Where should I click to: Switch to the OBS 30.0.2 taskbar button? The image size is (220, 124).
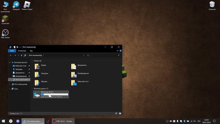pyautogui.click(x=63, y=121)
